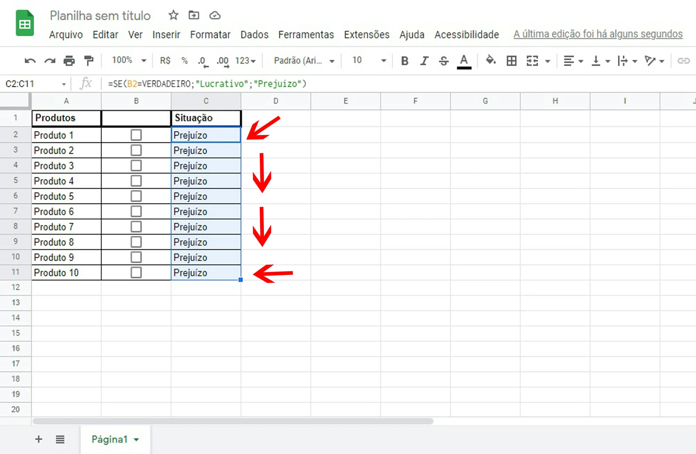
Task: Click the text wrapping icon
Action: click(622, 61)
